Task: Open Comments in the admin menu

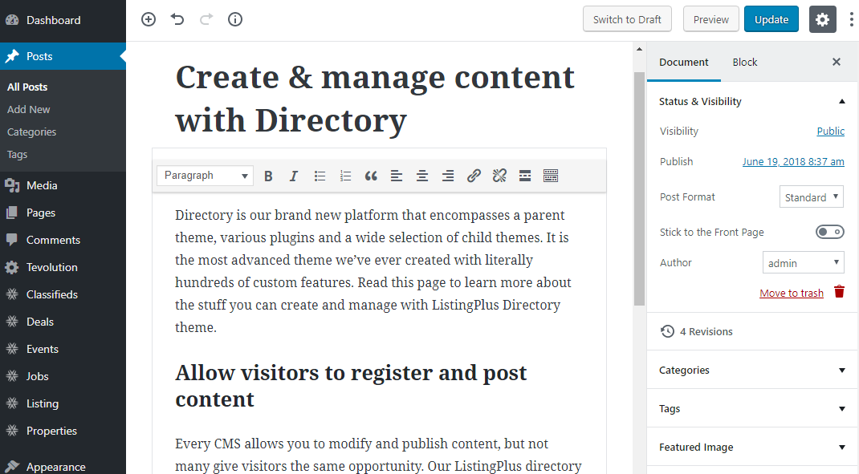Action: (x=63, y=240)
